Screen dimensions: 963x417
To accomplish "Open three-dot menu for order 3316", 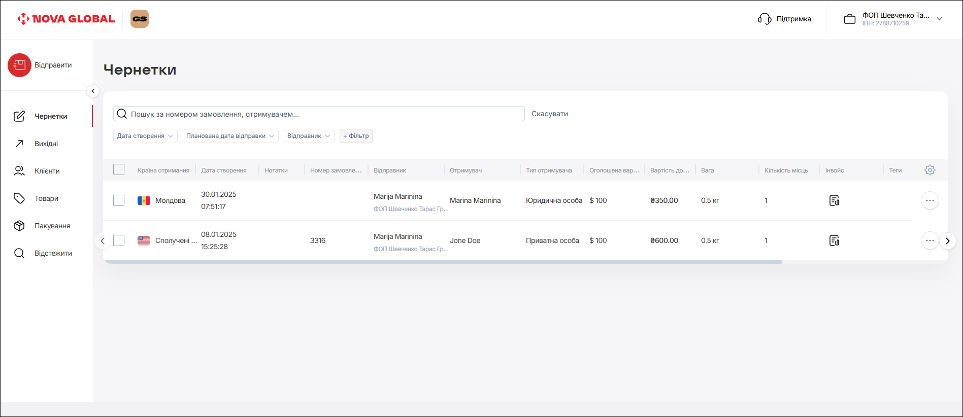I will pos(929,240).
